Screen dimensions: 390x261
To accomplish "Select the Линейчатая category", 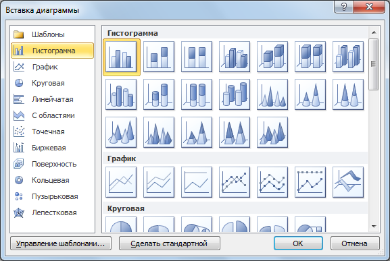I will (53, 99).
